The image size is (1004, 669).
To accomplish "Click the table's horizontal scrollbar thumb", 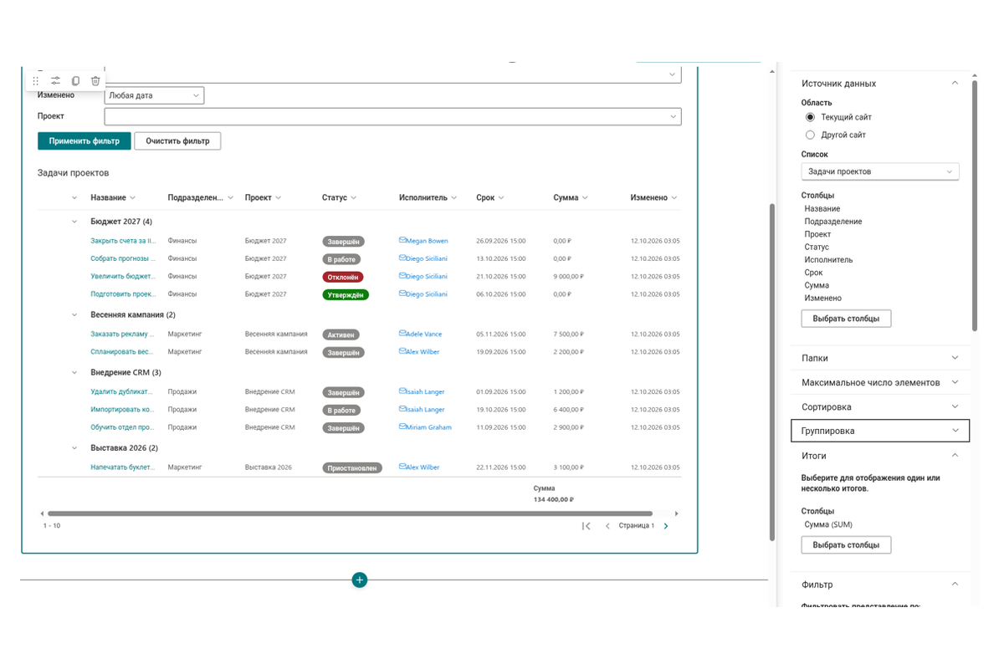I will pyautogui.click(x=350, y=513).
